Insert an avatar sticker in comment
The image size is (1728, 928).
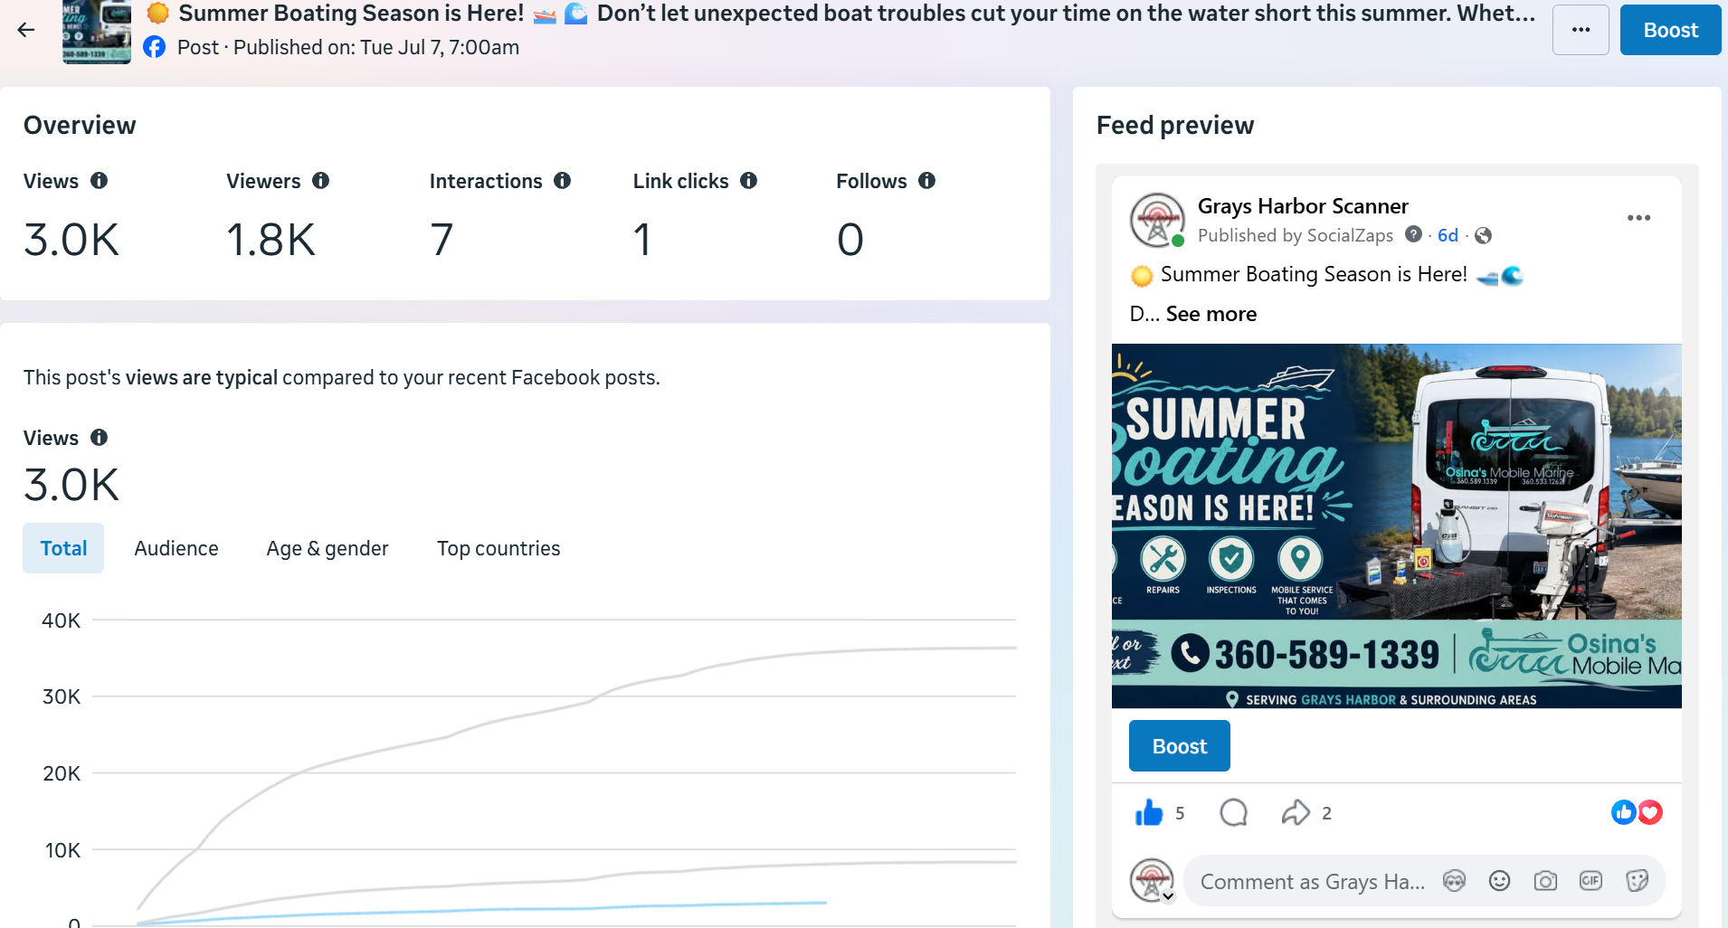coord(1454,881)
